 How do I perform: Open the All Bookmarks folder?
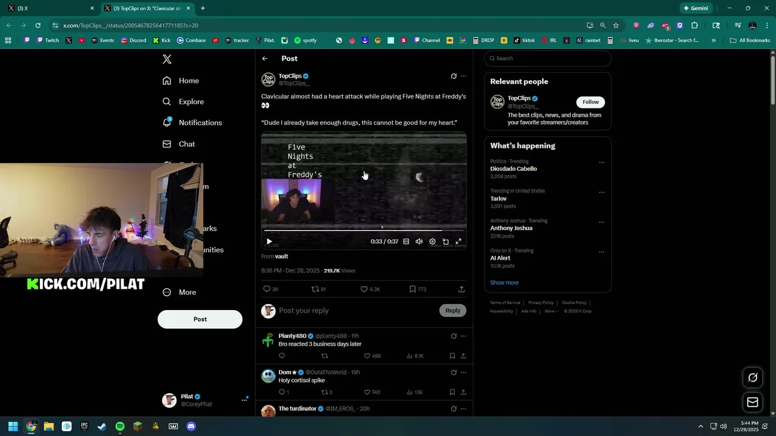750,41
